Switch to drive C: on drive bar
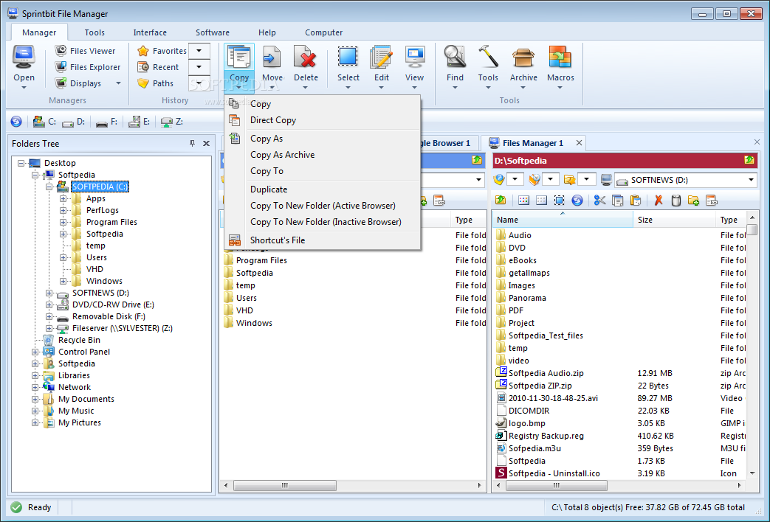Image resolution: width=770 pixels, height=522 pixels. tap(44, 121)
